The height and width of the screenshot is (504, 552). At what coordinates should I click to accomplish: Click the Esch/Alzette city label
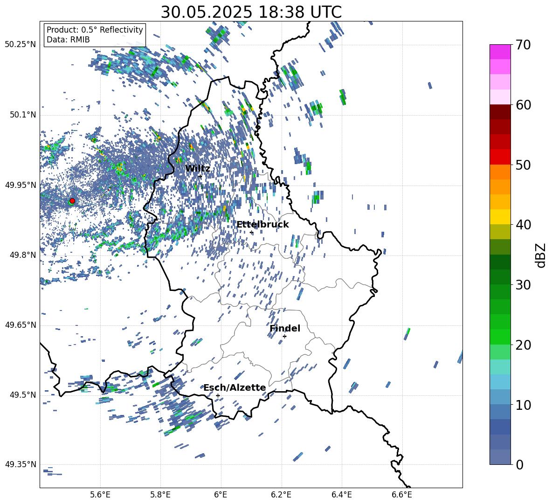click(235, 387)
